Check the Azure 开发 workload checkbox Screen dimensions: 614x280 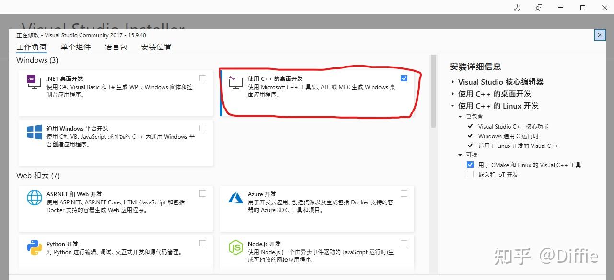pos(404,193)
